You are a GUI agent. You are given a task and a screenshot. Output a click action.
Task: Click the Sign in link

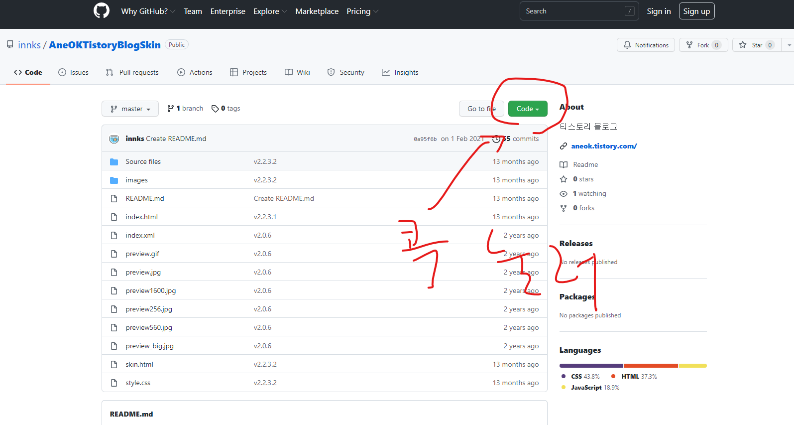coord(659,11)
